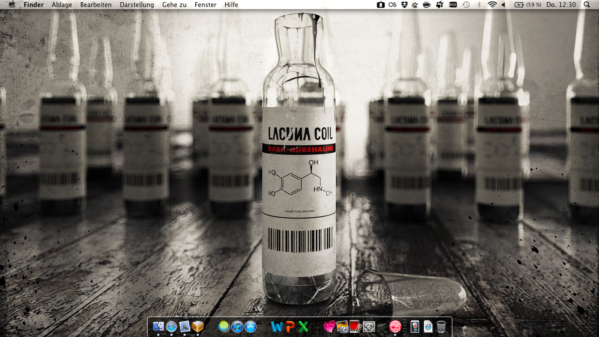
Task: Open the pink wireframe heart app
Action: [329, 326]
